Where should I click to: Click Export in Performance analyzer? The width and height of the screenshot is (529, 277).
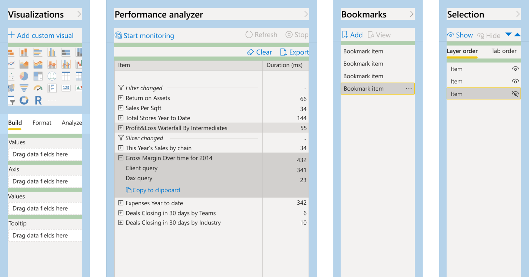(x=294, y=52)
